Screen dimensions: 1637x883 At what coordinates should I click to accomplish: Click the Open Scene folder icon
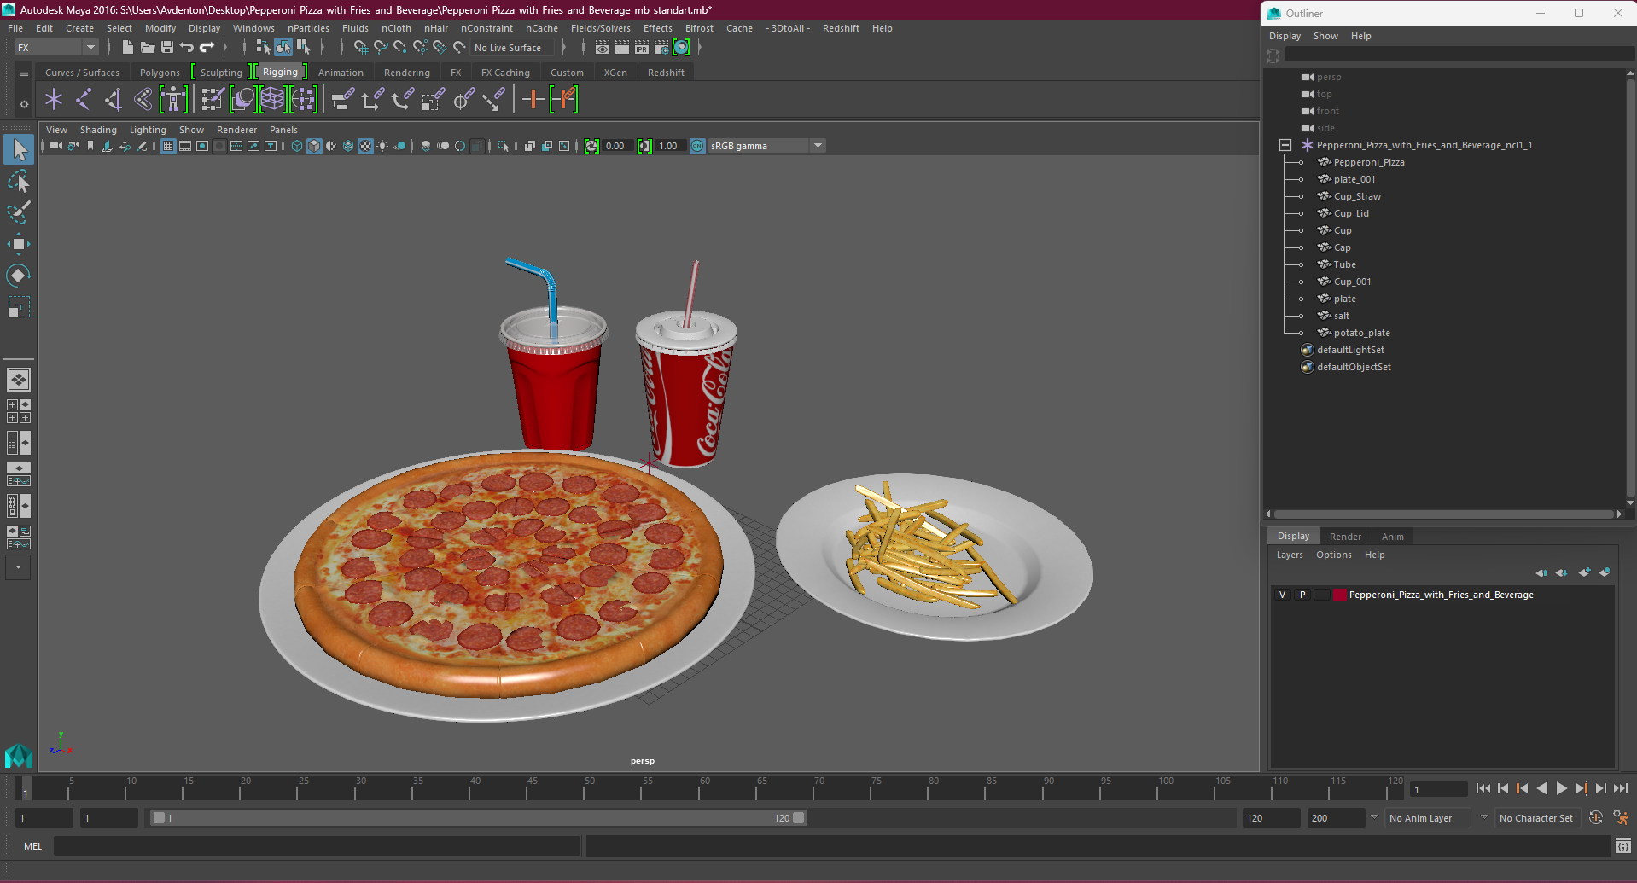tap(147, 48)
